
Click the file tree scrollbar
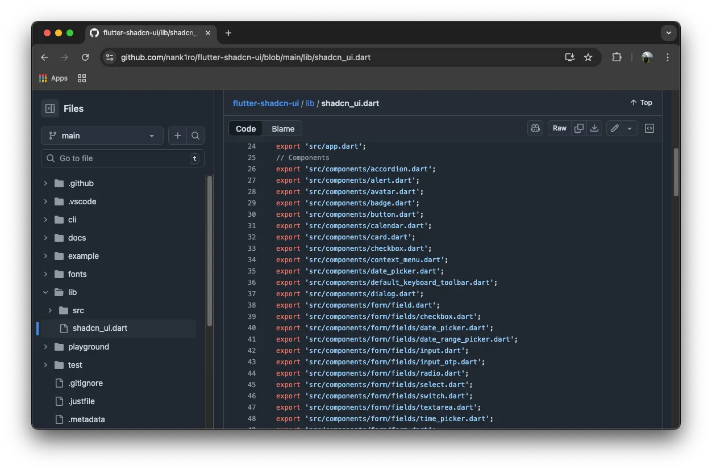tap(210, 250)
